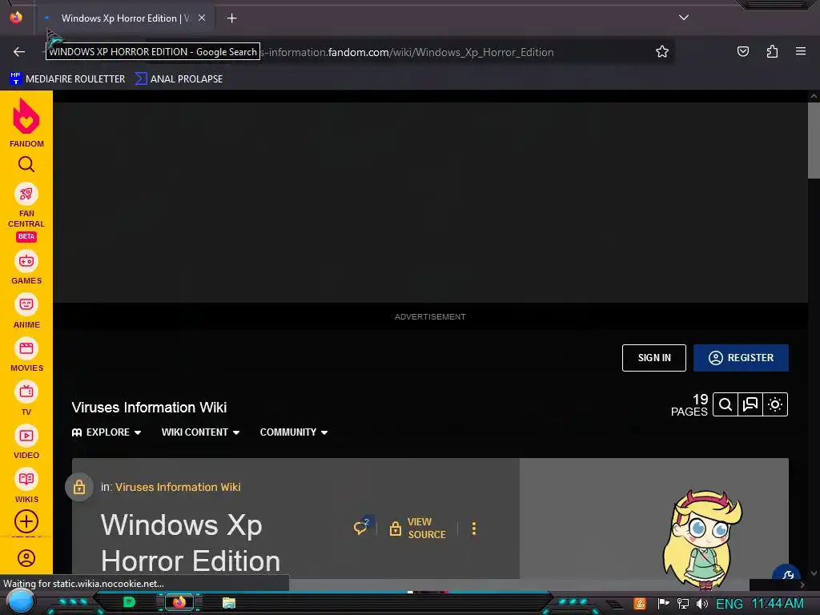
Task: Follow the 'in: Viruses Information Wiki' category link
Action: point(178,487)
